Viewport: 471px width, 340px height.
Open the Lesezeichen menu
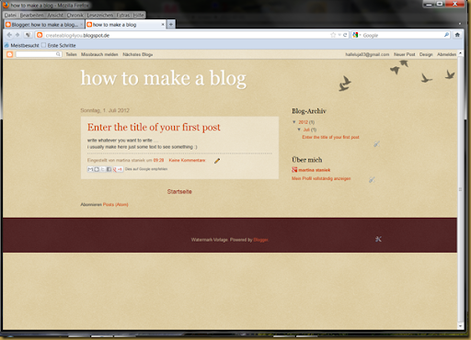point(100,15)
